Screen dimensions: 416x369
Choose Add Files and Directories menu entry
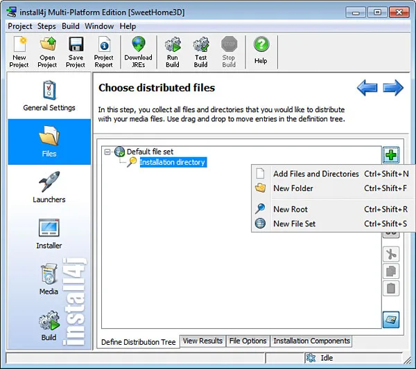tap(315, 174)
